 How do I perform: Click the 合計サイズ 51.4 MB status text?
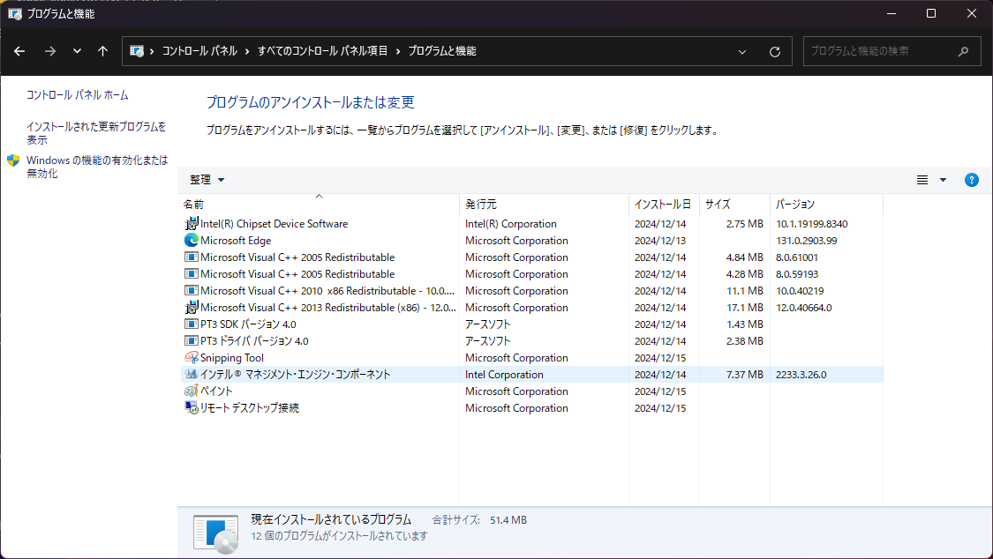(x=479, y=520)
